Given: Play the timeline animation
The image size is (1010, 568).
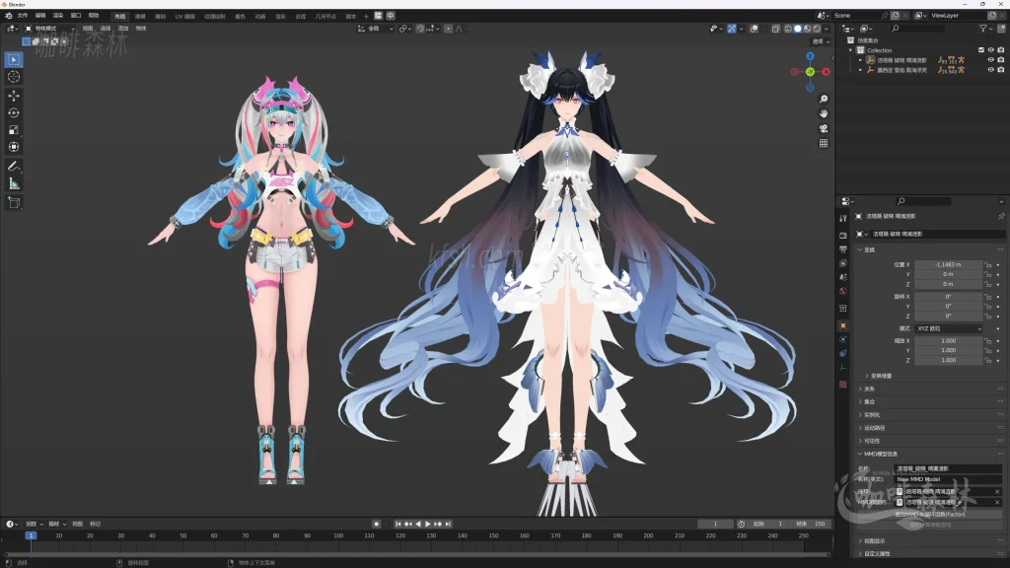Looking at the screenshot, I should click(428, 525).
